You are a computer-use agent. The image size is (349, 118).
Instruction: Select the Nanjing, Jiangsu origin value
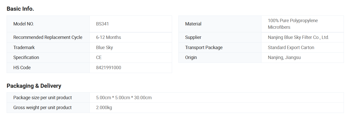coord(284,57)
